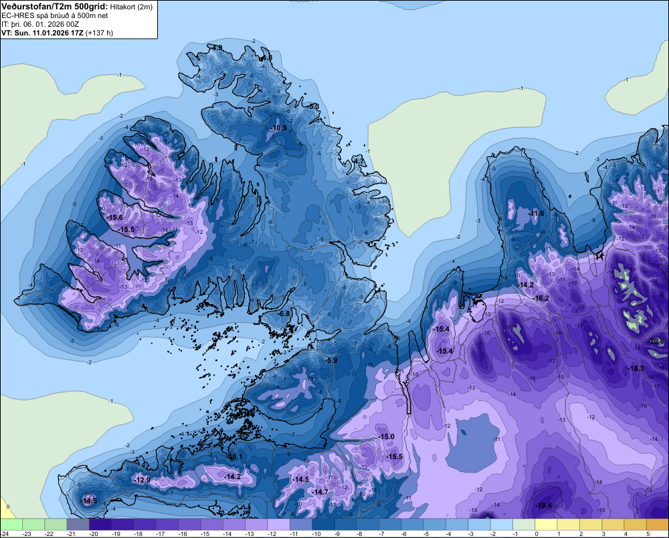Pick the dark purple legend swatch labeled -20
The width and height of the screenshot is (669, 538).
pyautogui.click(x=100, y=525)
